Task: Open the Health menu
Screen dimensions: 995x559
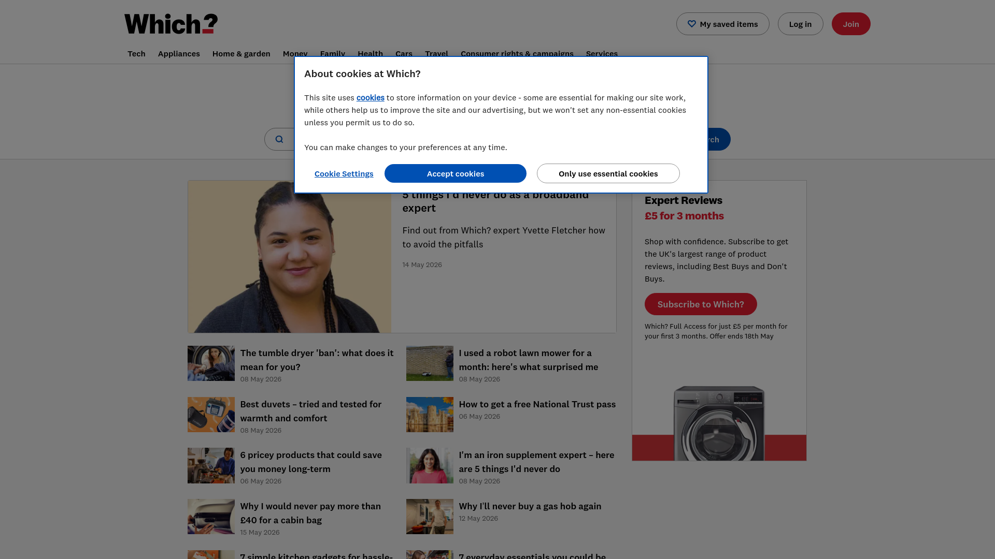Action: [370, 53]
